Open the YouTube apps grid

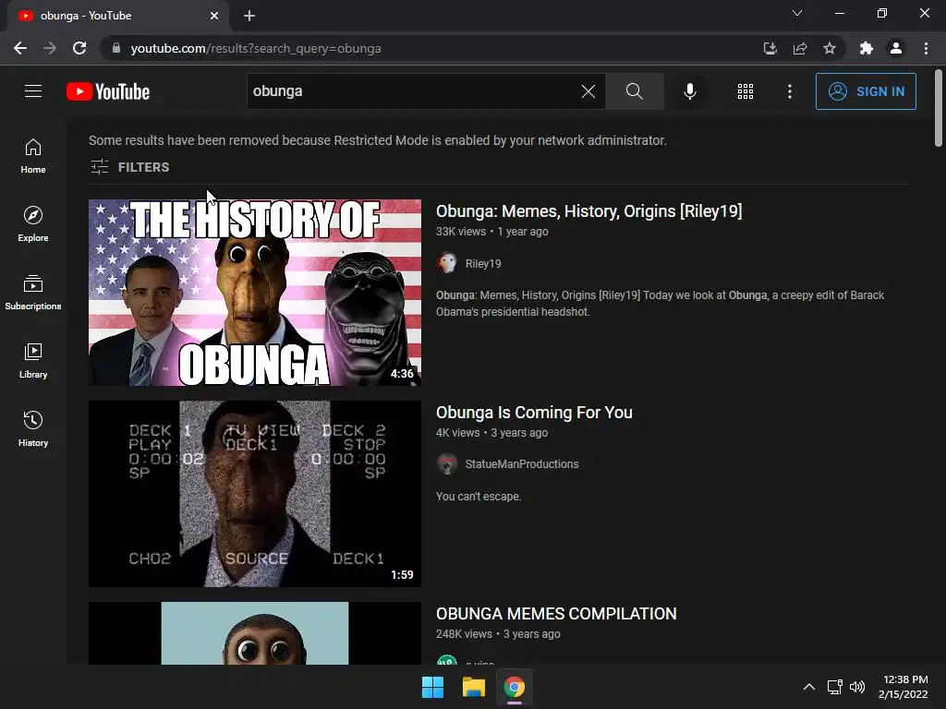coord(746,91)
